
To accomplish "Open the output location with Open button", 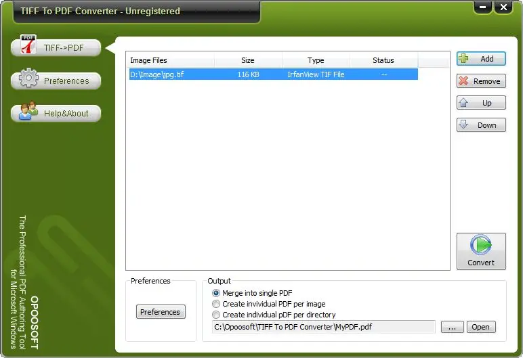I will [x=481, y=327].
